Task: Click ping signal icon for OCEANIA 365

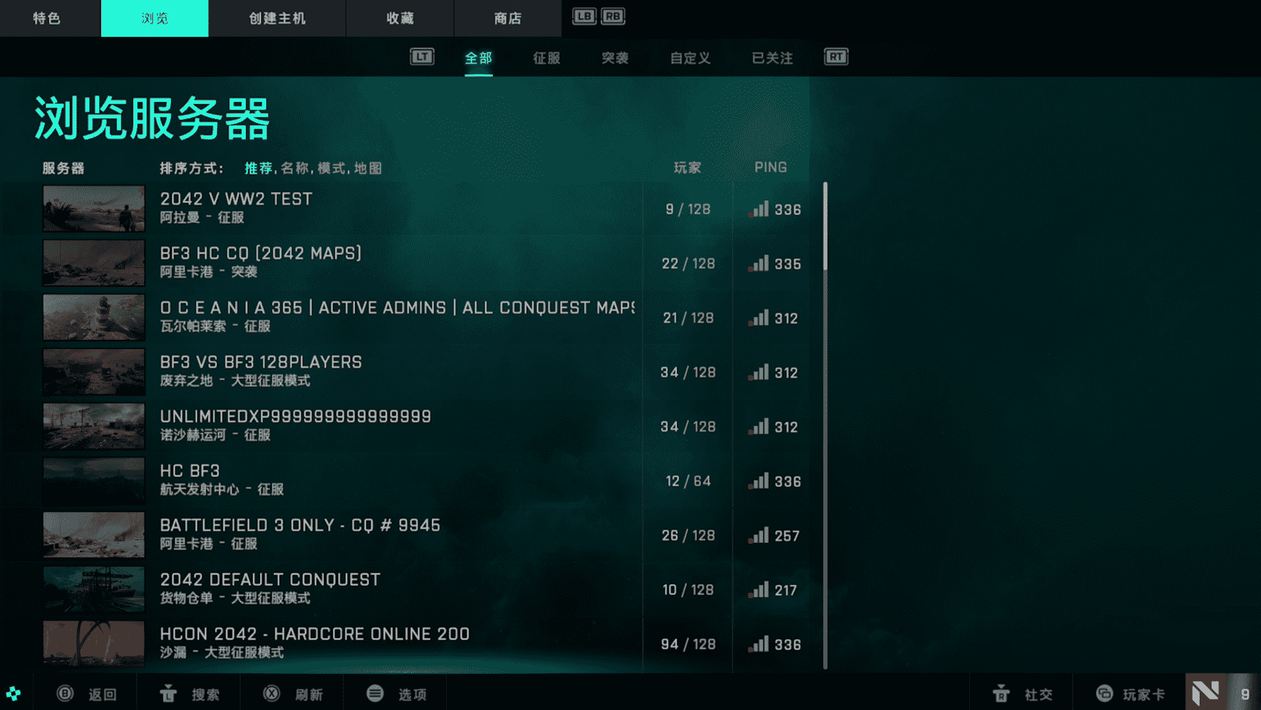Action: coord(758,319)
